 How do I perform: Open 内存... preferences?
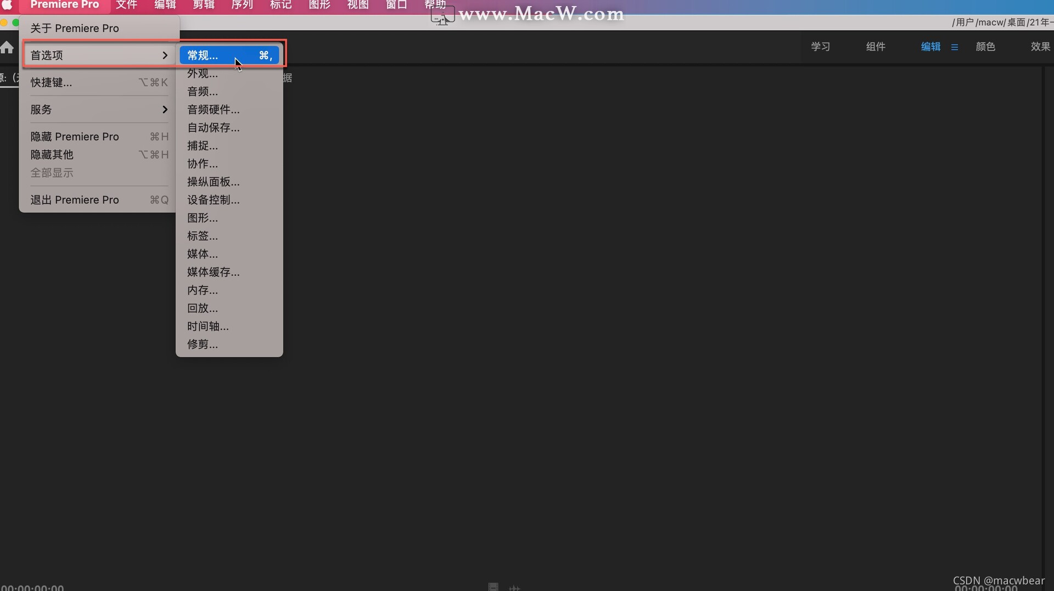(x=229, y=290)
